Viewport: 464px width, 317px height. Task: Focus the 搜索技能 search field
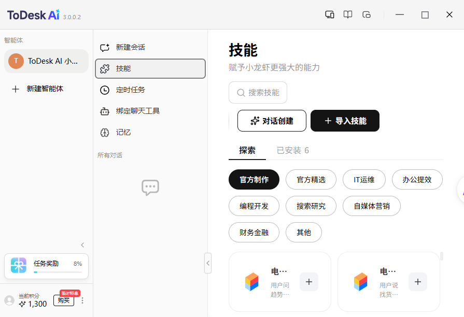(258, 93)
